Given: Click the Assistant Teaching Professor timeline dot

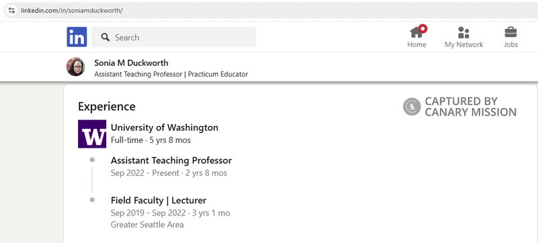Looking at the screenshot, I should click(92, 160).
